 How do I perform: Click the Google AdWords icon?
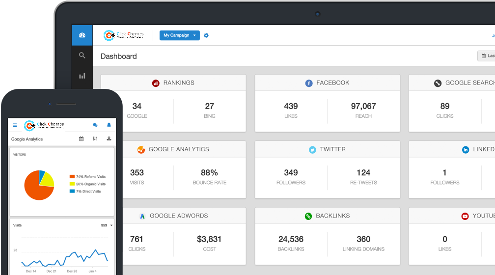coord(142,216)
